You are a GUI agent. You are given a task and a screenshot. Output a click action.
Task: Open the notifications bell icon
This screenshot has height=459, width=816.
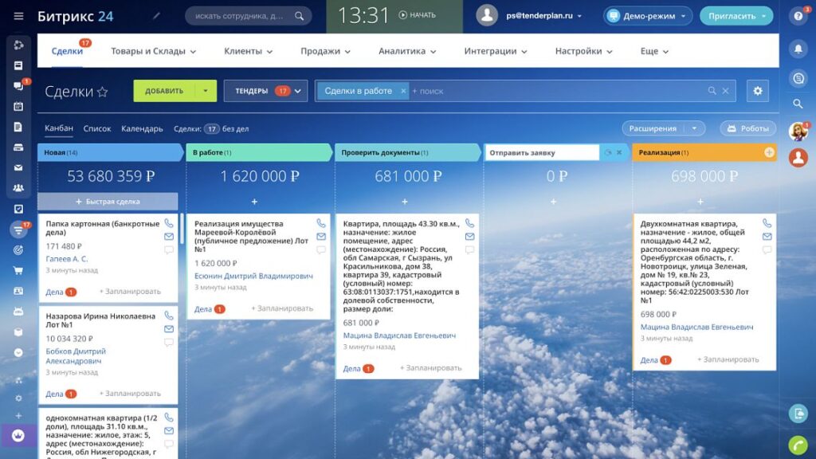click(798, 49)
